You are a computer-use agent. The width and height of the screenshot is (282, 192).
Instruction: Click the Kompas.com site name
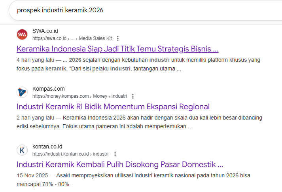49,89
